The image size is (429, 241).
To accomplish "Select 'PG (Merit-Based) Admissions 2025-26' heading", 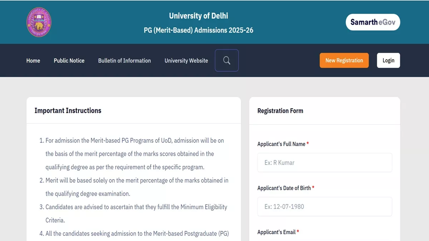I will [x=198, y=30].
